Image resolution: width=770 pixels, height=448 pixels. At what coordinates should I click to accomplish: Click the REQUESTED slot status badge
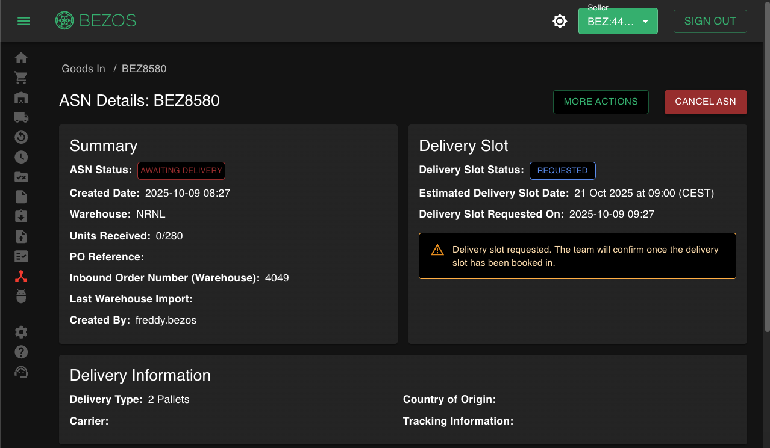563,171
